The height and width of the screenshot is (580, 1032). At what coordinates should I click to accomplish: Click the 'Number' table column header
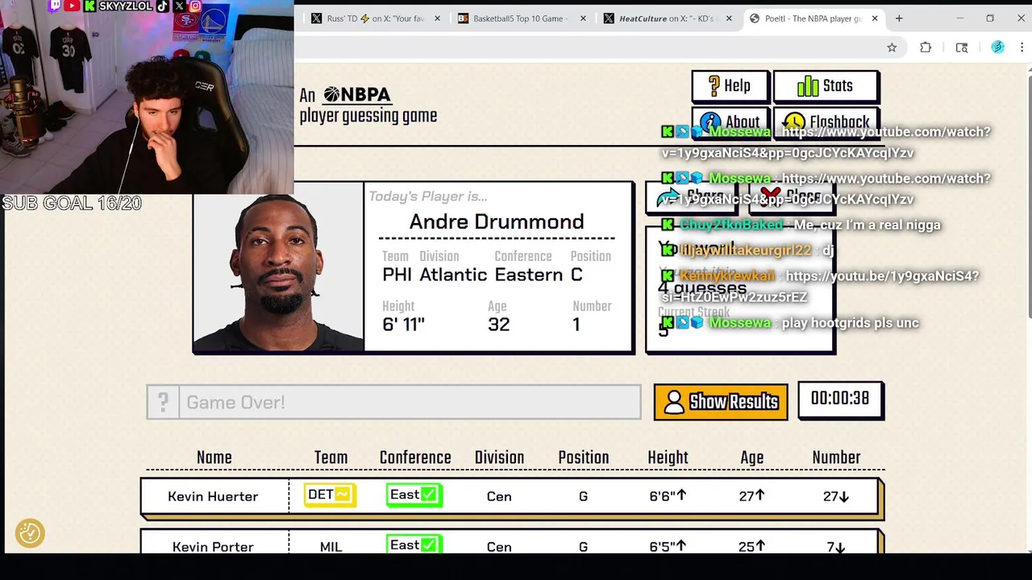(x=836, y=458)
